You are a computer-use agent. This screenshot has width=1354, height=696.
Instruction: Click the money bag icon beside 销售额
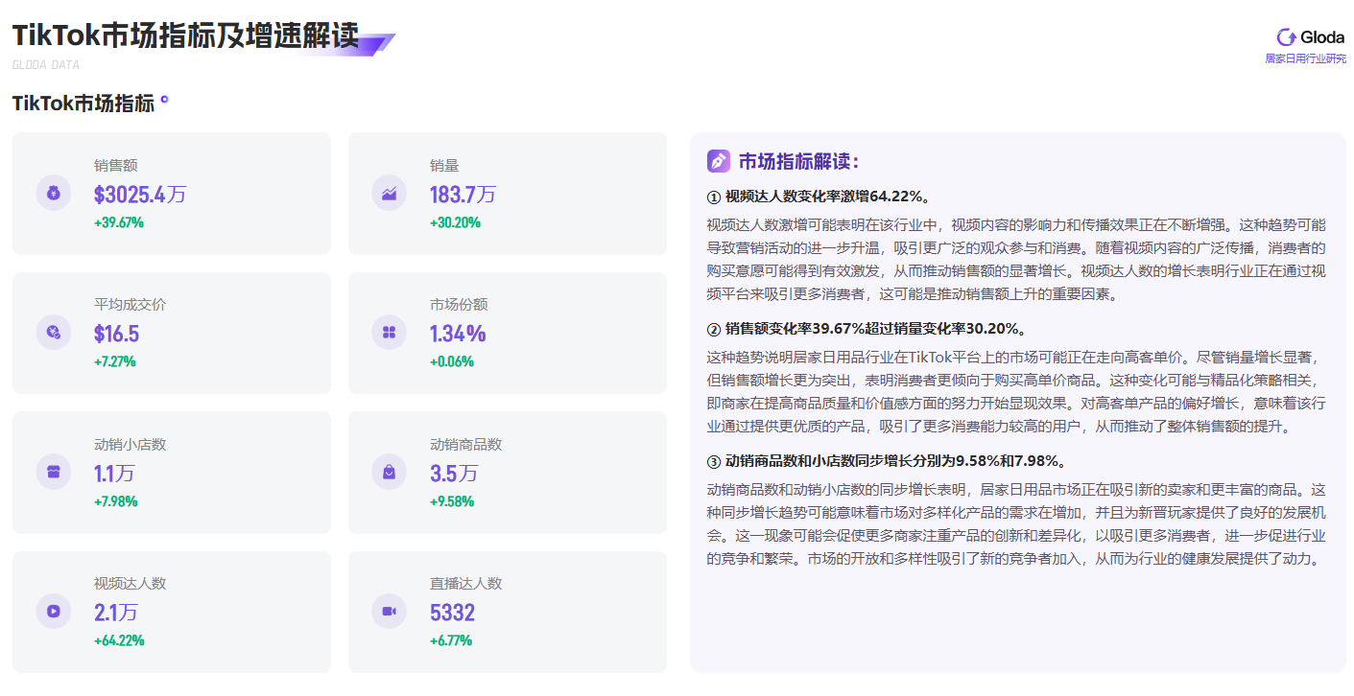coord(54,193)
